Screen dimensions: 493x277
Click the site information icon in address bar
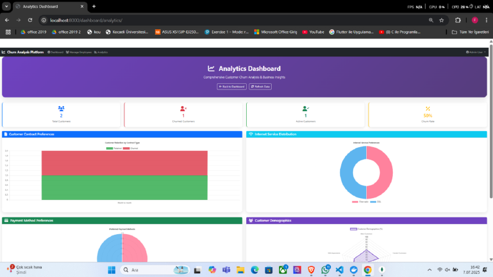coord(44,20)
